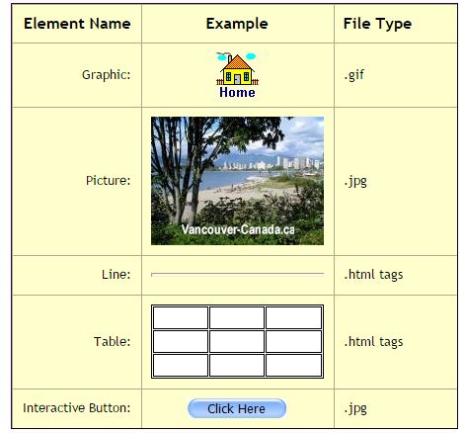
Task: Click the Line: row label
Action: click(116, 274)
